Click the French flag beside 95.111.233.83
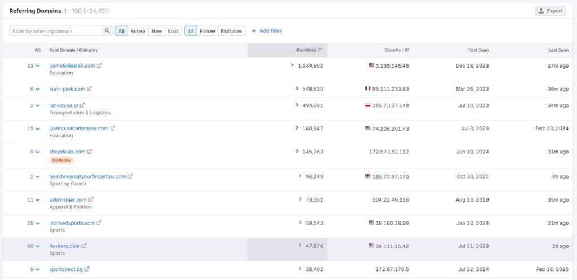 [367, 88]
